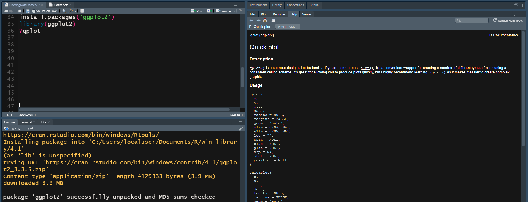
Task: Expand the Source button dropdown arrow
Action: coord(234,11)
